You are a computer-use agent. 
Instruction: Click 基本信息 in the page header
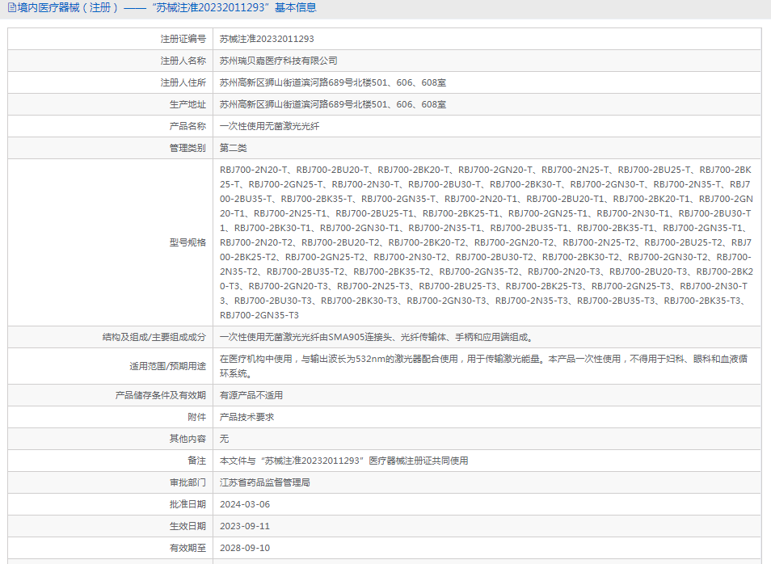(x=296, y=8)
